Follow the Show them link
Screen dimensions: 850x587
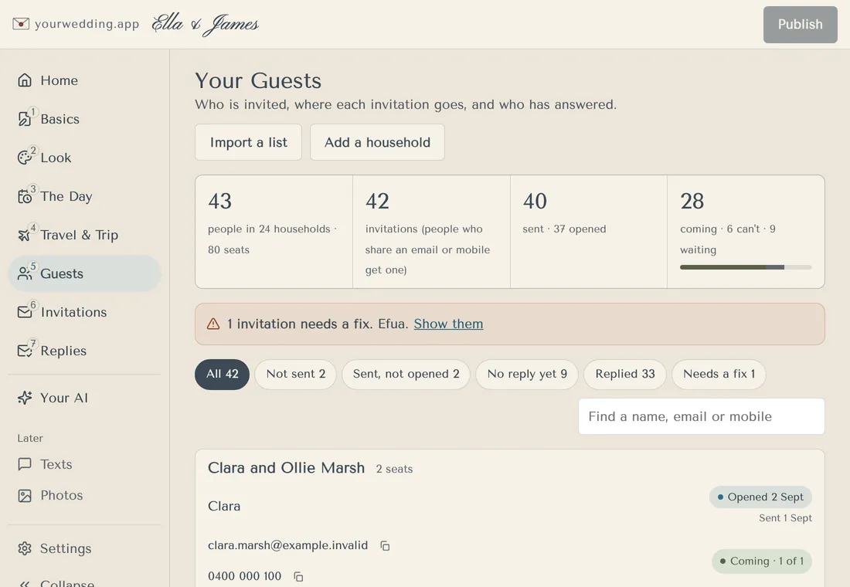coord(448,324)
